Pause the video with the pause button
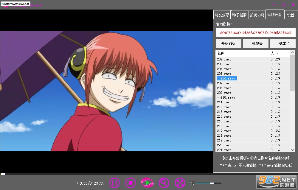The height and width of the screenshot is (190, 298). pos(114,183)
